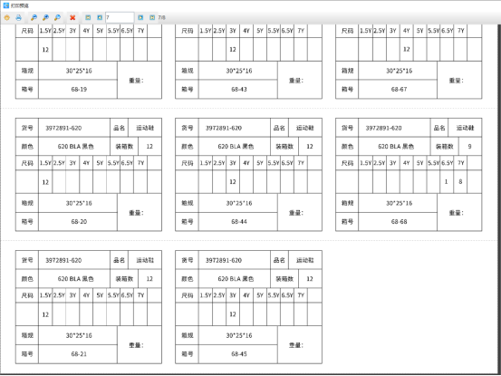The width and height of the screenshot is (501, 376).
Task: Jump to the last page
Action: click(152, 17)
